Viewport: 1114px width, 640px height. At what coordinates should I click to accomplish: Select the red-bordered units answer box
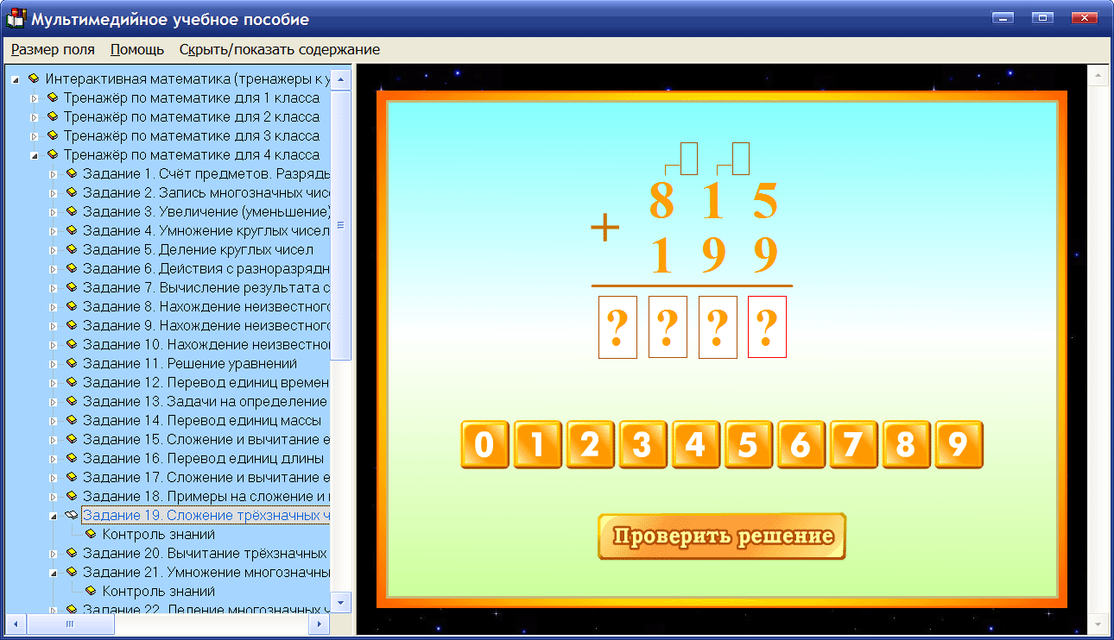point(767,327)
